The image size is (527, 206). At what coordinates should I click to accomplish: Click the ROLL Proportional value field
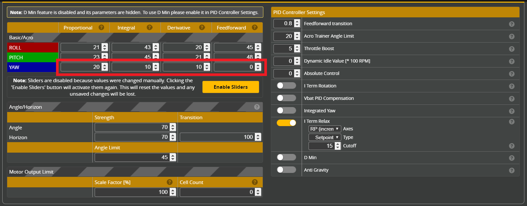click(x=81, y=47)
